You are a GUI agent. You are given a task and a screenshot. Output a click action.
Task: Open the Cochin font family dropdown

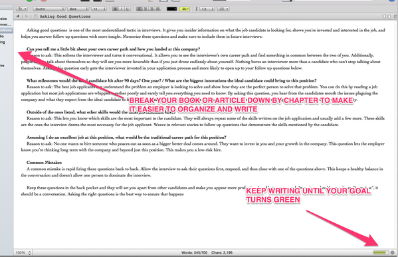49,9
